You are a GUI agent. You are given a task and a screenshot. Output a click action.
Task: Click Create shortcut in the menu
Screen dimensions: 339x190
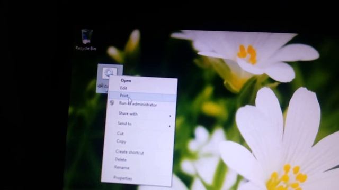(x=129, y=152)
